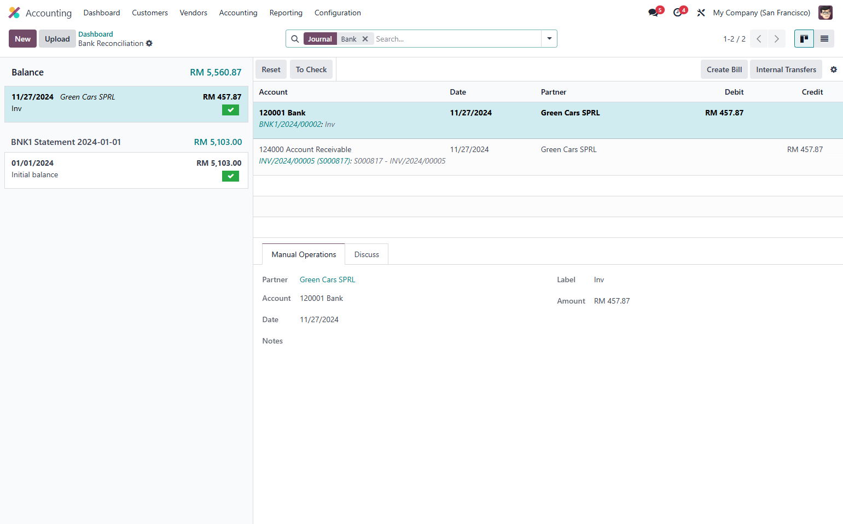
Task: Switch to list view icon
Action: pyautogui.click(x=824, y=39)
